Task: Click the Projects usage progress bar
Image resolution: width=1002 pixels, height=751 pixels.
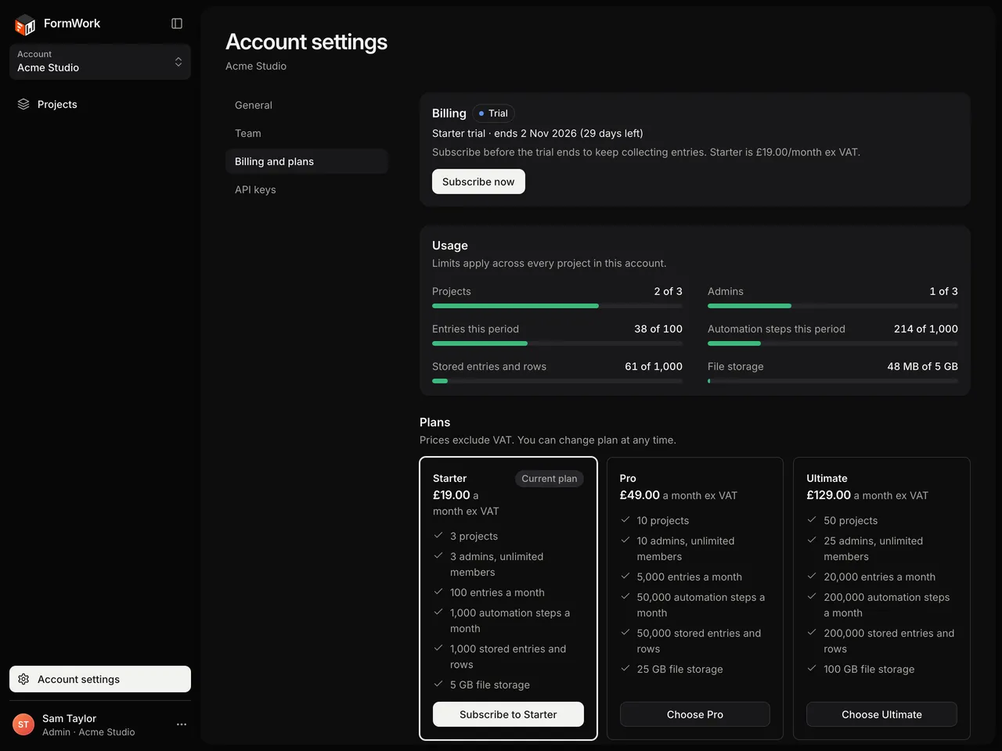Action: click(557, 306)
